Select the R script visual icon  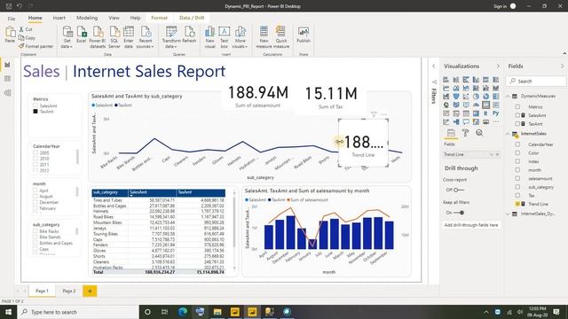coord(485,113)
